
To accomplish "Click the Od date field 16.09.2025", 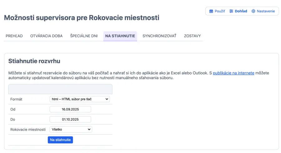I will 70,109.
